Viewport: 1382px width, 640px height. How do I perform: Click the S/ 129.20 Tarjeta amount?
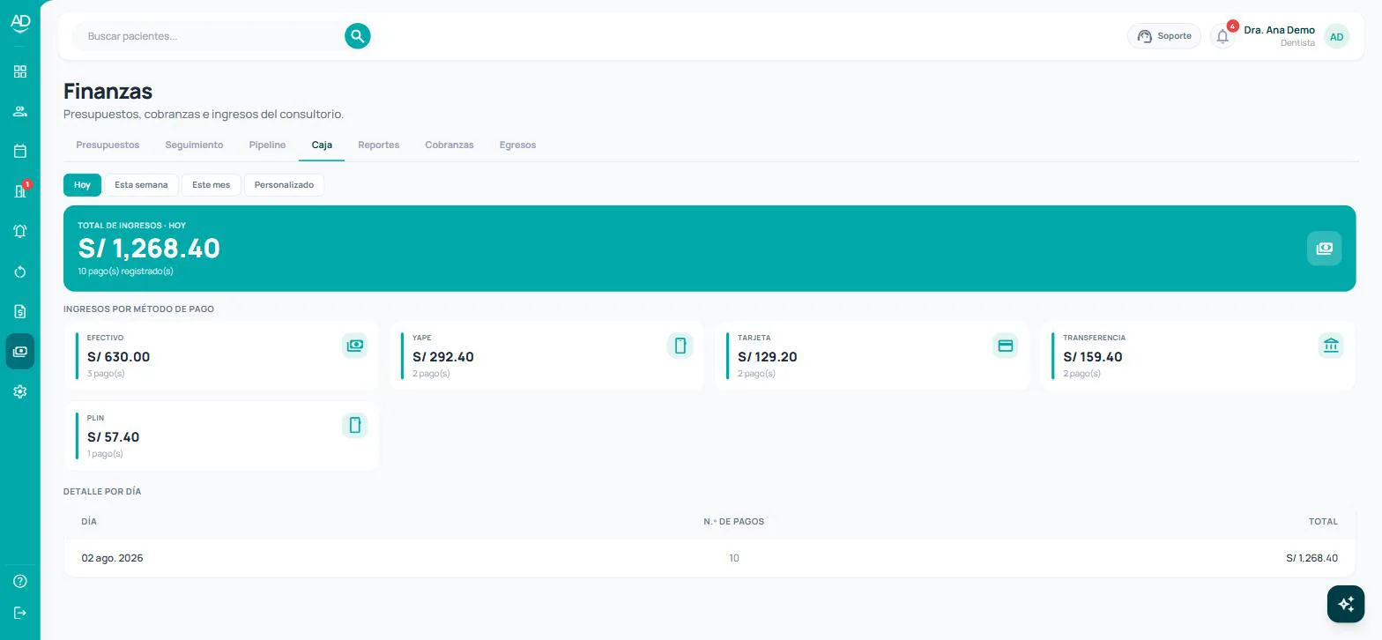point(767,357)
